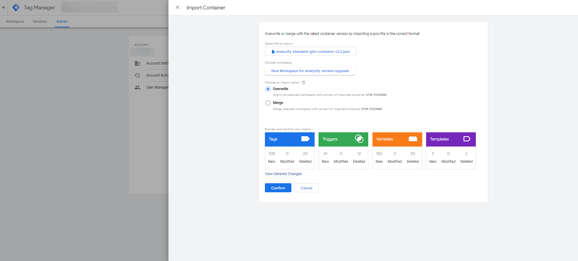Screen dimensions: 578x261
Task: Click the Templates card outline label icon
Action: (x=467, y=139)
